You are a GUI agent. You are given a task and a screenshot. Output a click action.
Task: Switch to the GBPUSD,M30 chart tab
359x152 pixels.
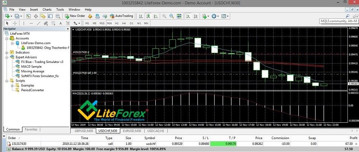[x=84, y=131]
